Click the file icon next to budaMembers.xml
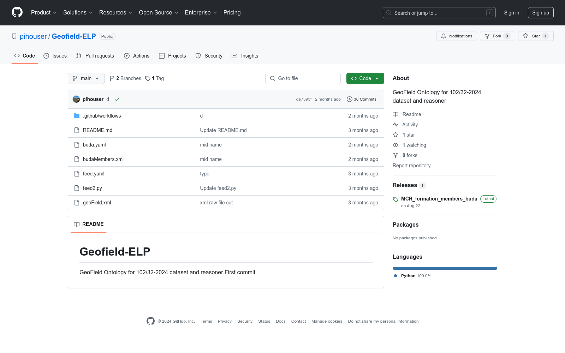Image resolution: width=565 pixels, height=353 pixels. click(77, 159)
